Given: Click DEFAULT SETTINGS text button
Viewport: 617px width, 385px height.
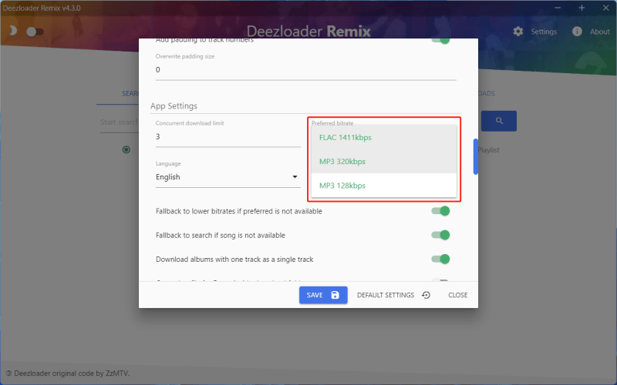Looking at the screenshot, I should pyautogui.click(x=386, y=295).
